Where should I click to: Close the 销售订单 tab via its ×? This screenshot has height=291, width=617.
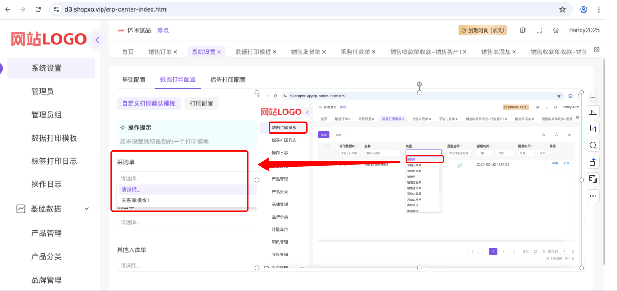pos(175,52)
